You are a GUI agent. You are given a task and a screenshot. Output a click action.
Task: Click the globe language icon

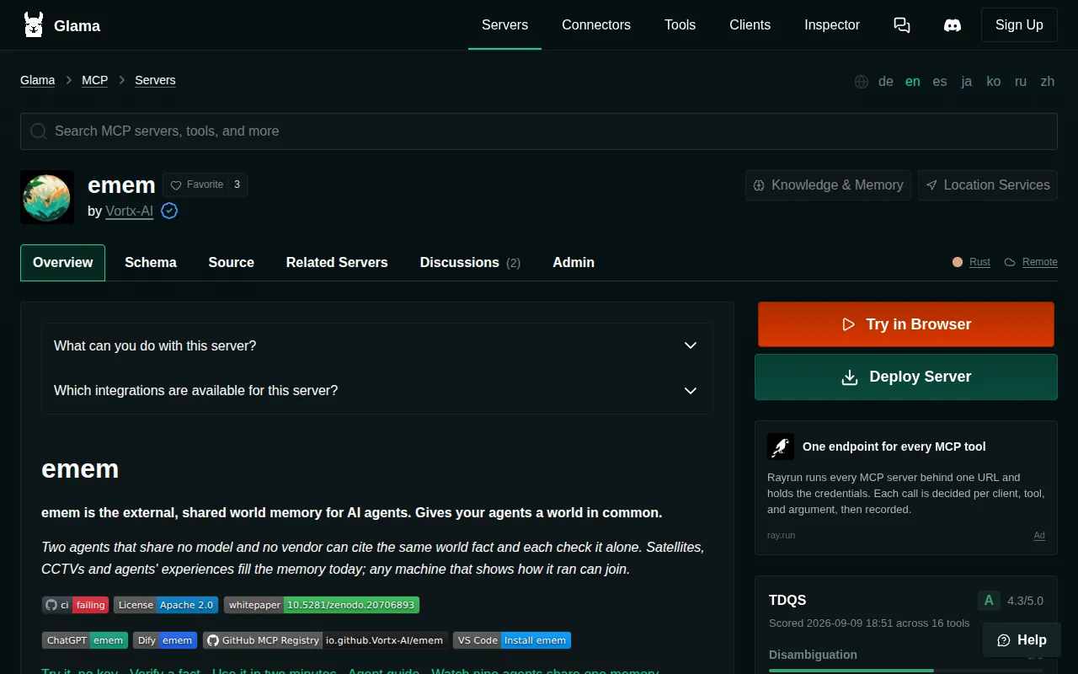862,82
